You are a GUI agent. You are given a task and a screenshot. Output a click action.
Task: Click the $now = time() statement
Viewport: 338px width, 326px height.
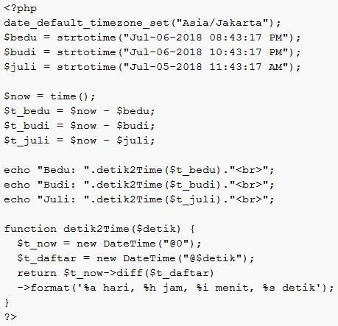click(49, 96)
